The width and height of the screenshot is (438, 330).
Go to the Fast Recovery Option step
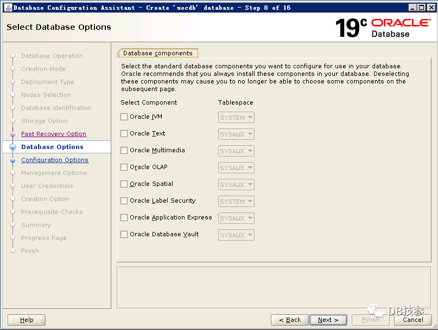[54, 134]
